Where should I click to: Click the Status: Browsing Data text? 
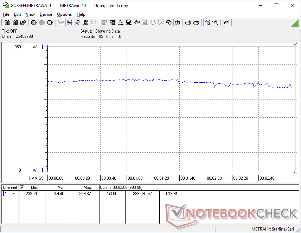[x=100, y=31]
